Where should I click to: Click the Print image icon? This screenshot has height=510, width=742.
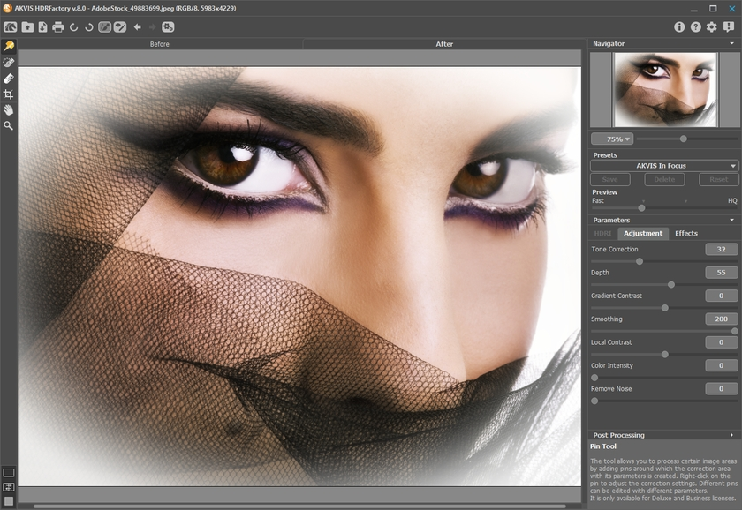point(58,27)
